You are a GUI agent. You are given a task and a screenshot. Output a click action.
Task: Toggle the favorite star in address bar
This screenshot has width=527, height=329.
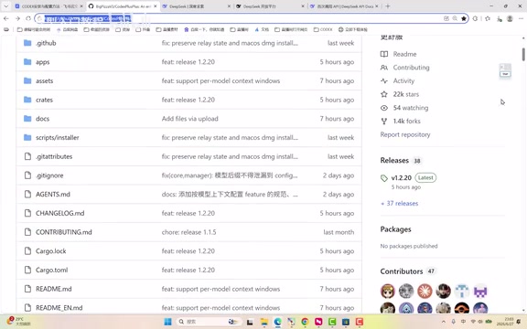coord(464,18)
